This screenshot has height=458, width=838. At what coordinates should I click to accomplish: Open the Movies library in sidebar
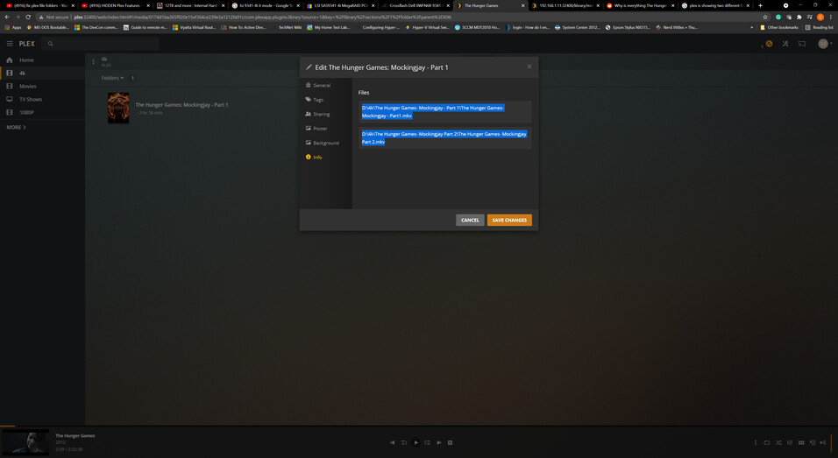coord(43,86)
